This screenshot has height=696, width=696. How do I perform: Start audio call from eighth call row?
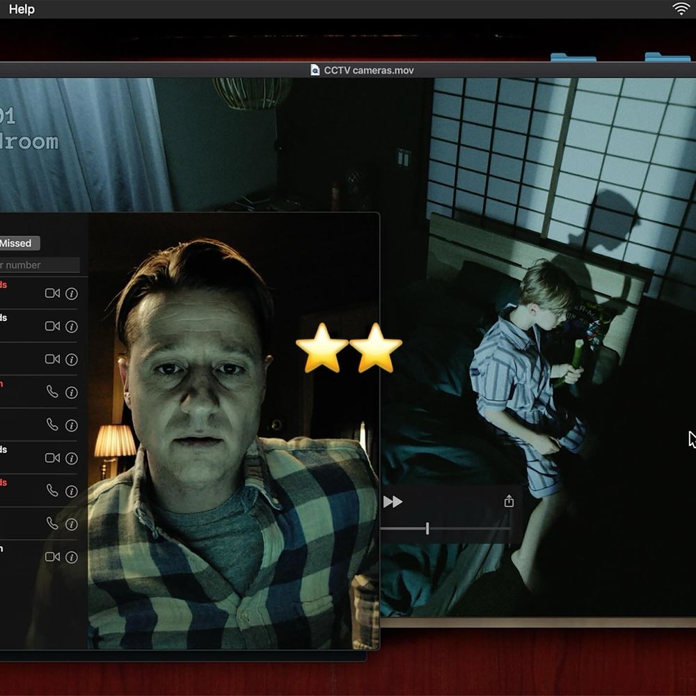click(52, 524)
